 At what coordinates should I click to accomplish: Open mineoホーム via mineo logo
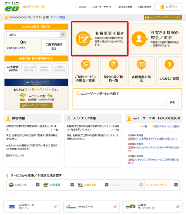71,207
